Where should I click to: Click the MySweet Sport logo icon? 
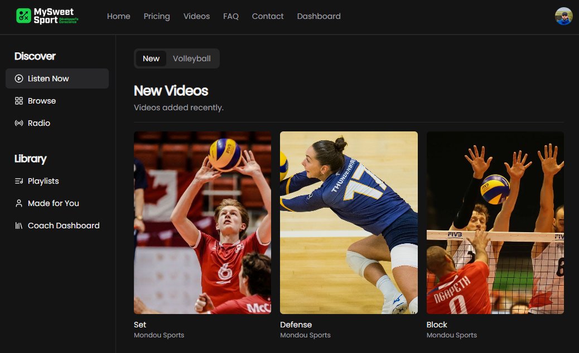pyautogui.click(x=23, y=16)
